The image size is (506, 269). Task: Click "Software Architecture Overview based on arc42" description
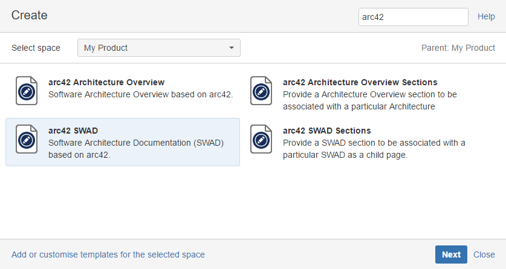[141, 94]
